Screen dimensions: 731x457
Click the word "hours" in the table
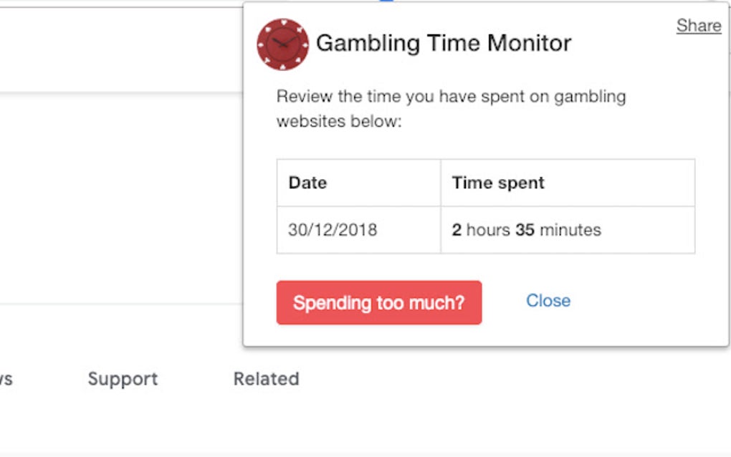point(488,230)
